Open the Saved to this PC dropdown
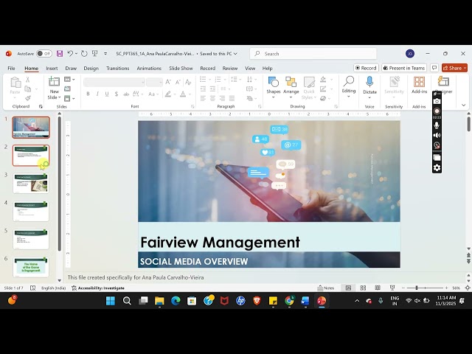The width and height of the screenshot is (472, 354). (218, 54)
